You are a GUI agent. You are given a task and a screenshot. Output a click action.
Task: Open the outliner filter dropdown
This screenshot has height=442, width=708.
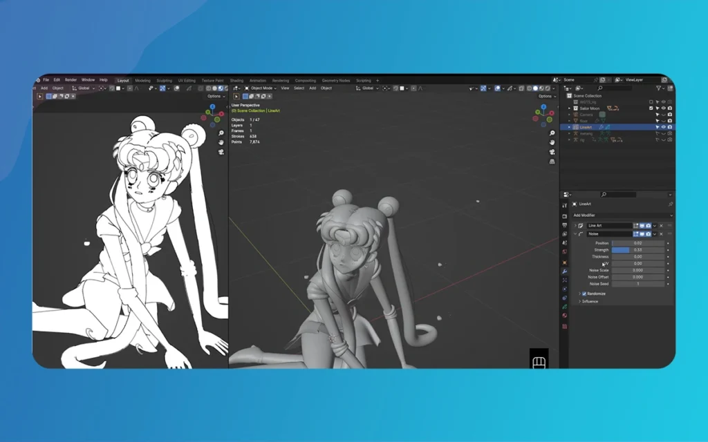tap(660, 88)
